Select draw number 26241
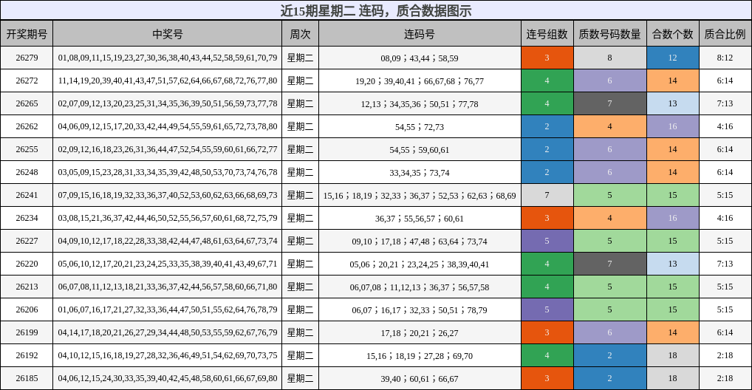This screenshot has height=390, width=752. (x=27, y=195)
